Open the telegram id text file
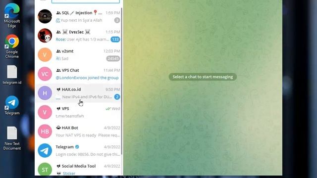The width and height of the screenshot is (317, 178). 12,75
